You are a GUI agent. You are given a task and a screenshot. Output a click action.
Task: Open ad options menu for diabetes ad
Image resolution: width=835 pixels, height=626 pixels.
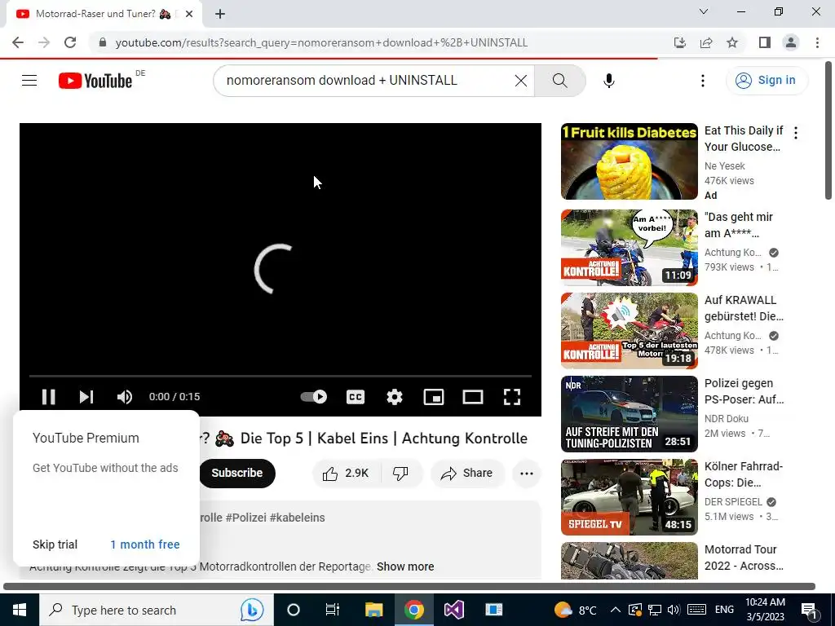(x=796, y=133)
